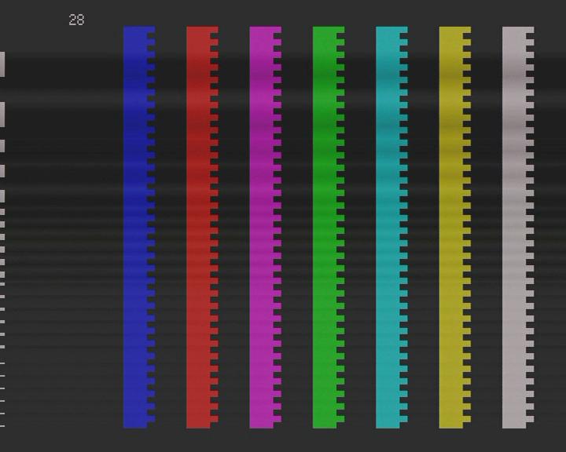Screen dimensions: 566x452
Task: Select the red vertical color bar
Action: point(199,228)
